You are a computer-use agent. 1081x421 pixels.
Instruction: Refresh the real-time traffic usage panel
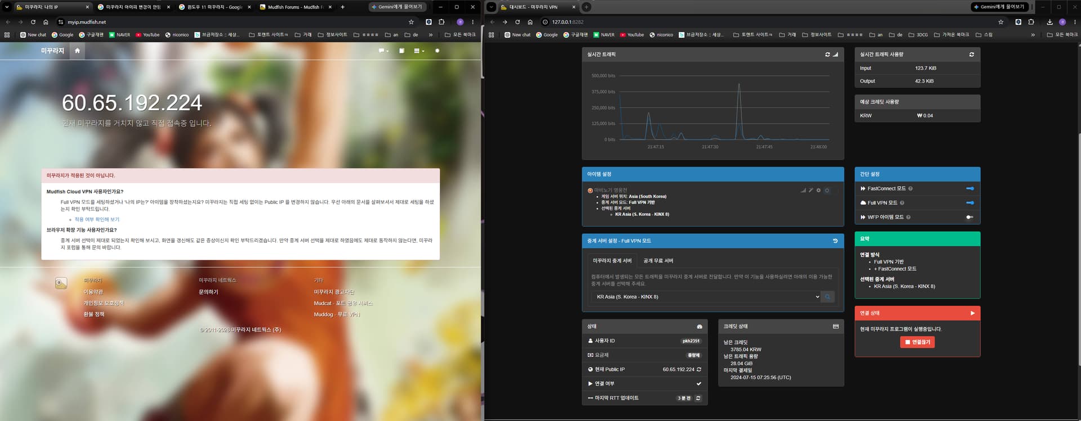[x=971, y=55]
